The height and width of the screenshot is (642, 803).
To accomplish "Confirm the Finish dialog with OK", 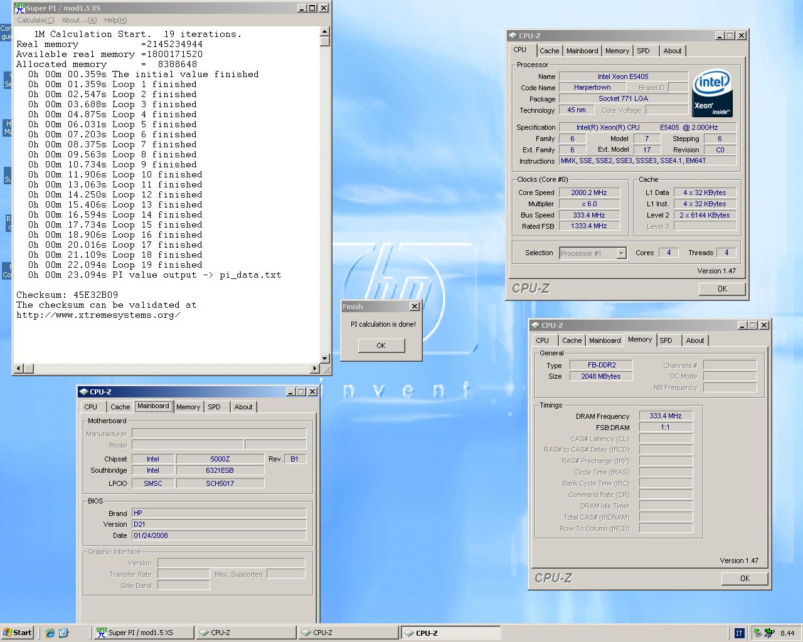I will point(381,345).
